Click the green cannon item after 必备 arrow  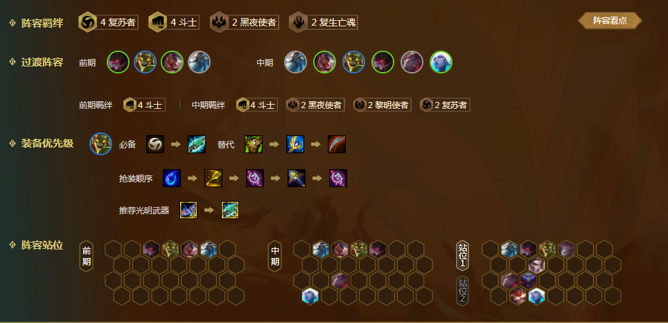pos(197,144)
